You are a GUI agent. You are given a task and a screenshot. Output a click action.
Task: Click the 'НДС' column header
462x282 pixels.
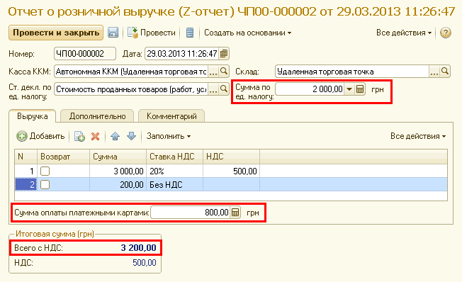pyautogui.click(x=231, y=157)
